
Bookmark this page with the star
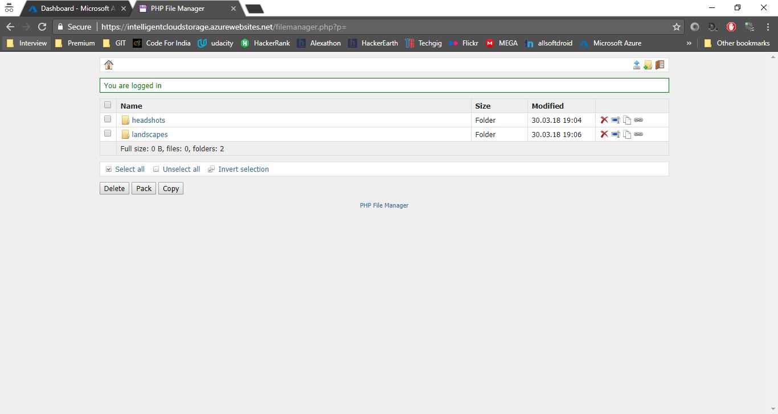677,27
